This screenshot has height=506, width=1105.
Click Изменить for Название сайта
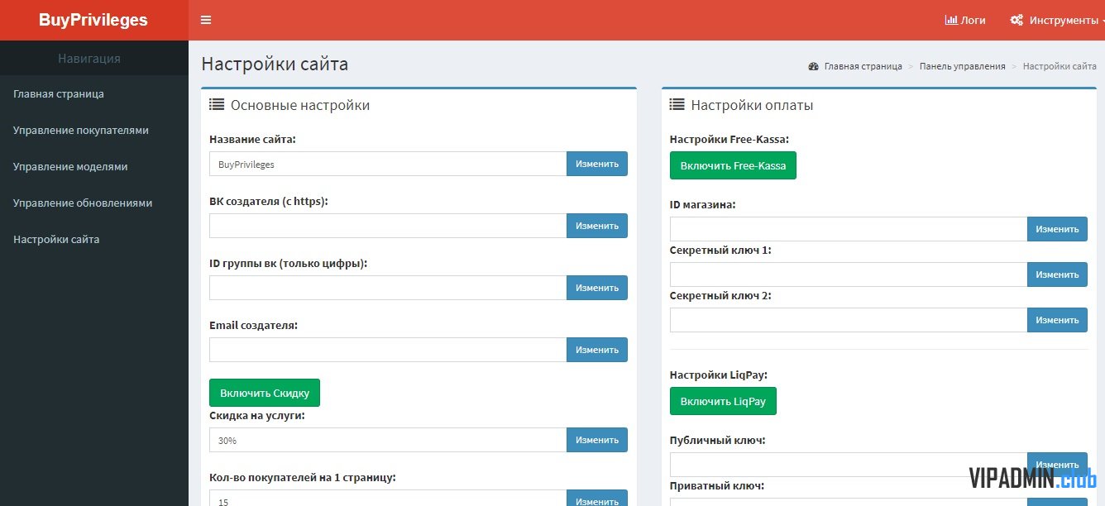click(597, 164)
